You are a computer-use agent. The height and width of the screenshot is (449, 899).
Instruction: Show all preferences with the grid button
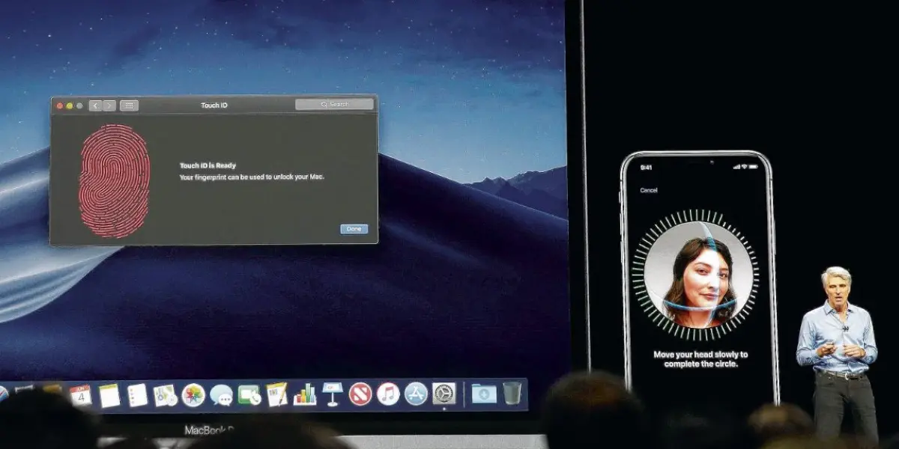click(129, 106)
